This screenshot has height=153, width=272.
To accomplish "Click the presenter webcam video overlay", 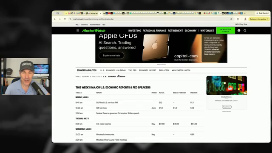I will point(25,76).
